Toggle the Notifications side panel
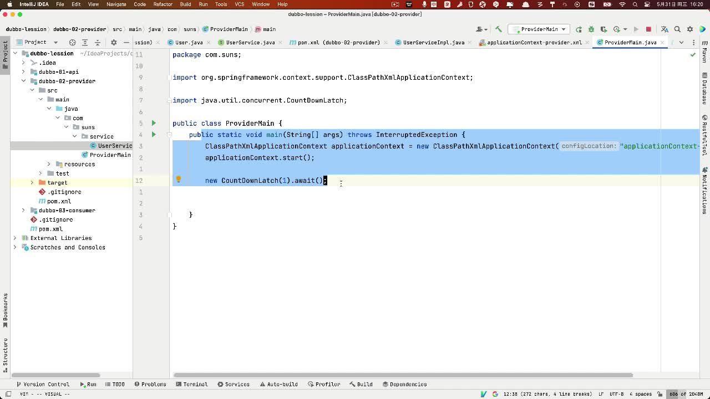The image size is (710, 399). pos(704,192)
